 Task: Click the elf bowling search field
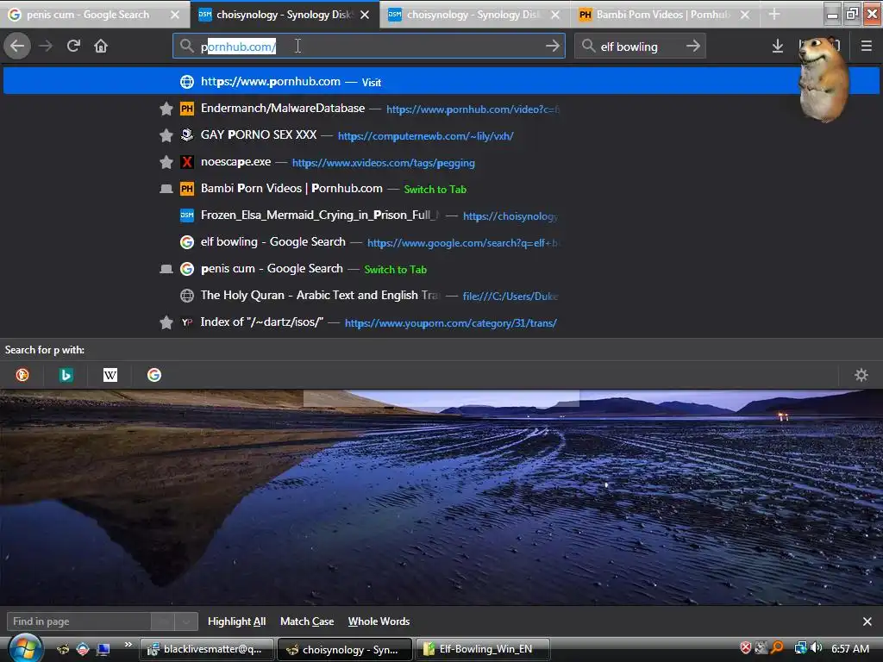(x=641, y=46)
